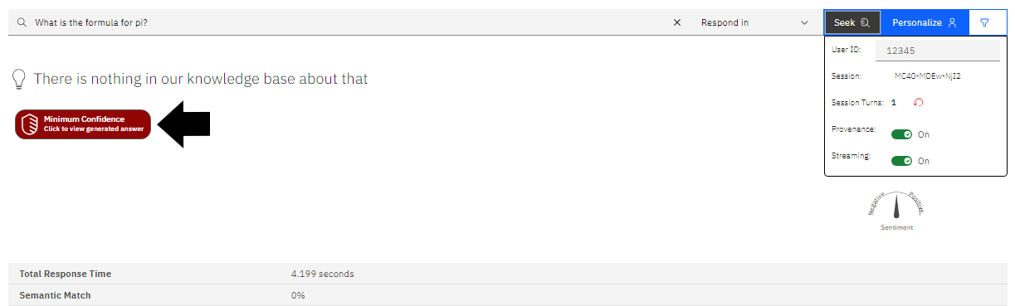Click the Total Response Time row
Screen dimensions: 1015x306
tap(507, 274)
